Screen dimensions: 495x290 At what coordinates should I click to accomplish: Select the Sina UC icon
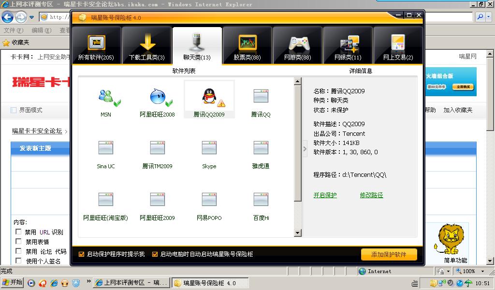106,147
